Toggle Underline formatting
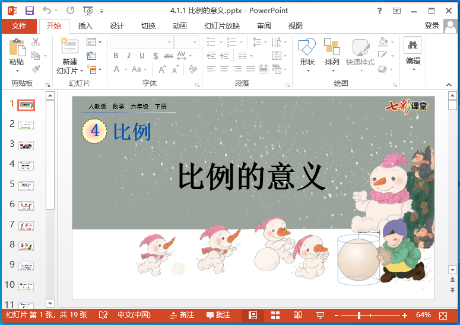Image resolution: width=460 pixels, height=325 pixels. pyautogui.click(x=142, y=56)
